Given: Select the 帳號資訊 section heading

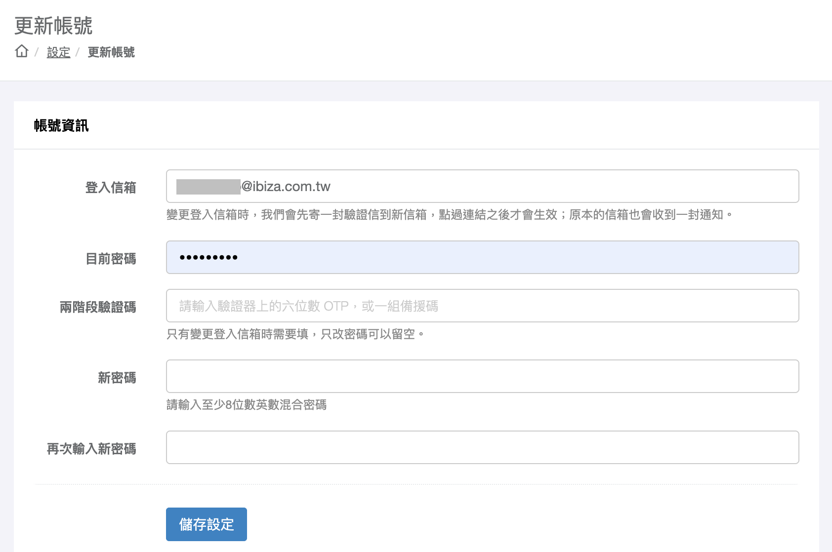Looking at the screenshot, I should click(61, 126).
